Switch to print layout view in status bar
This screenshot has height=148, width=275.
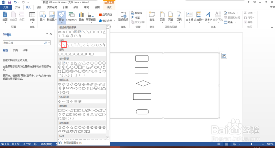pyautogui.click(x=227, y=144)
